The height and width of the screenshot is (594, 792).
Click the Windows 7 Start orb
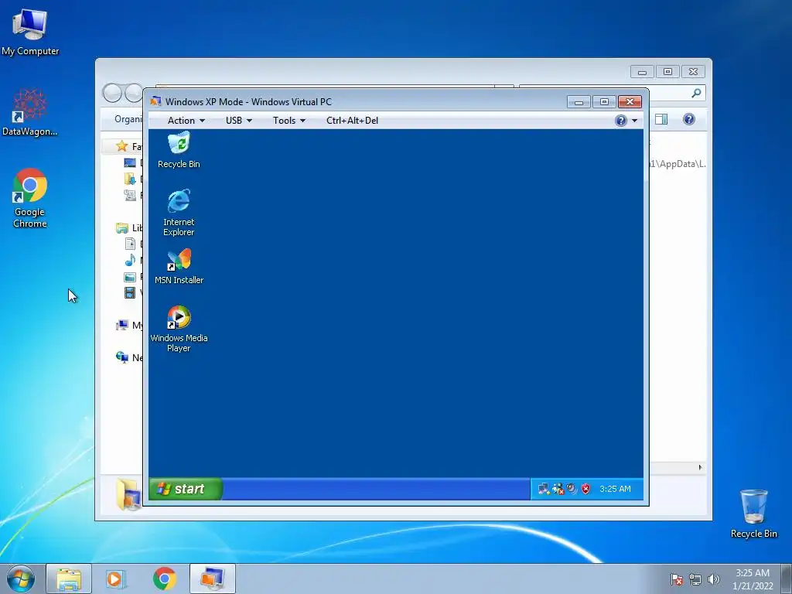[21, 579]
